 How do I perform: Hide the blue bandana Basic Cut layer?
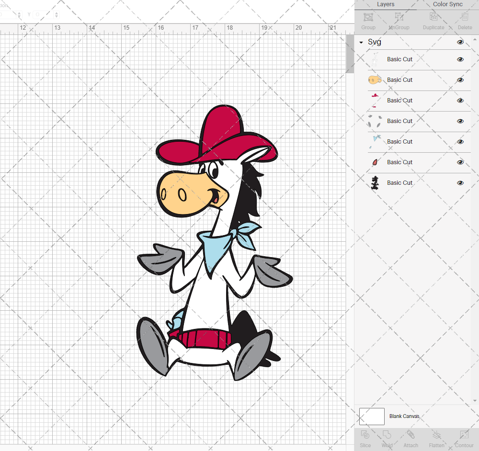(x=460, y=142)
